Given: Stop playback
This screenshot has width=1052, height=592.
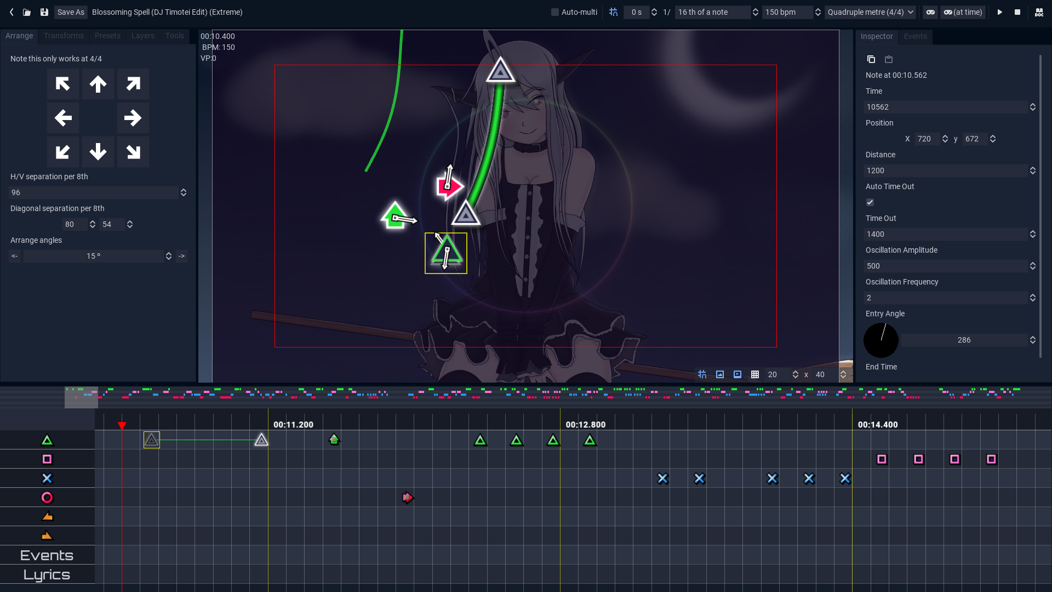Looking at the screenshot, I should (1017, 12).
